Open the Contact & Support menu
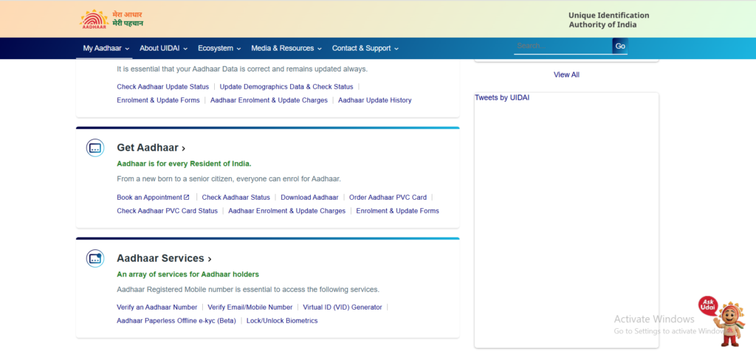The height and width of the screenshot is (354, 756). tap(365, 48)
